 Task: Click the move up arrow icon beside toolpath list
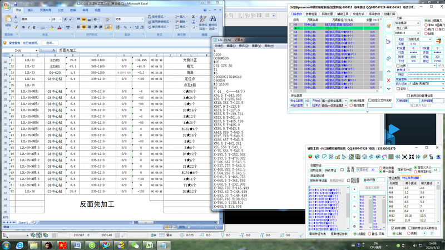pos(389,71)
